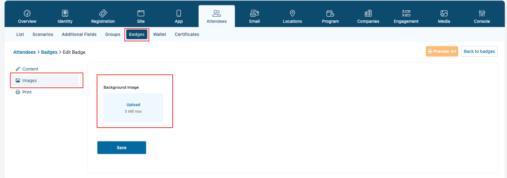Click the Badges breadcrumb link
507x178 pixels.
(x=49, y=52)
